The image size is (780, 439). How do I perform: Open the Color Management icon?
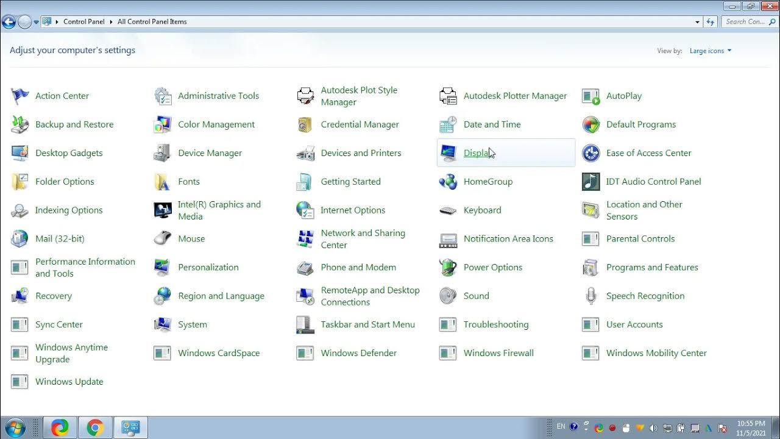coord(163,124)
